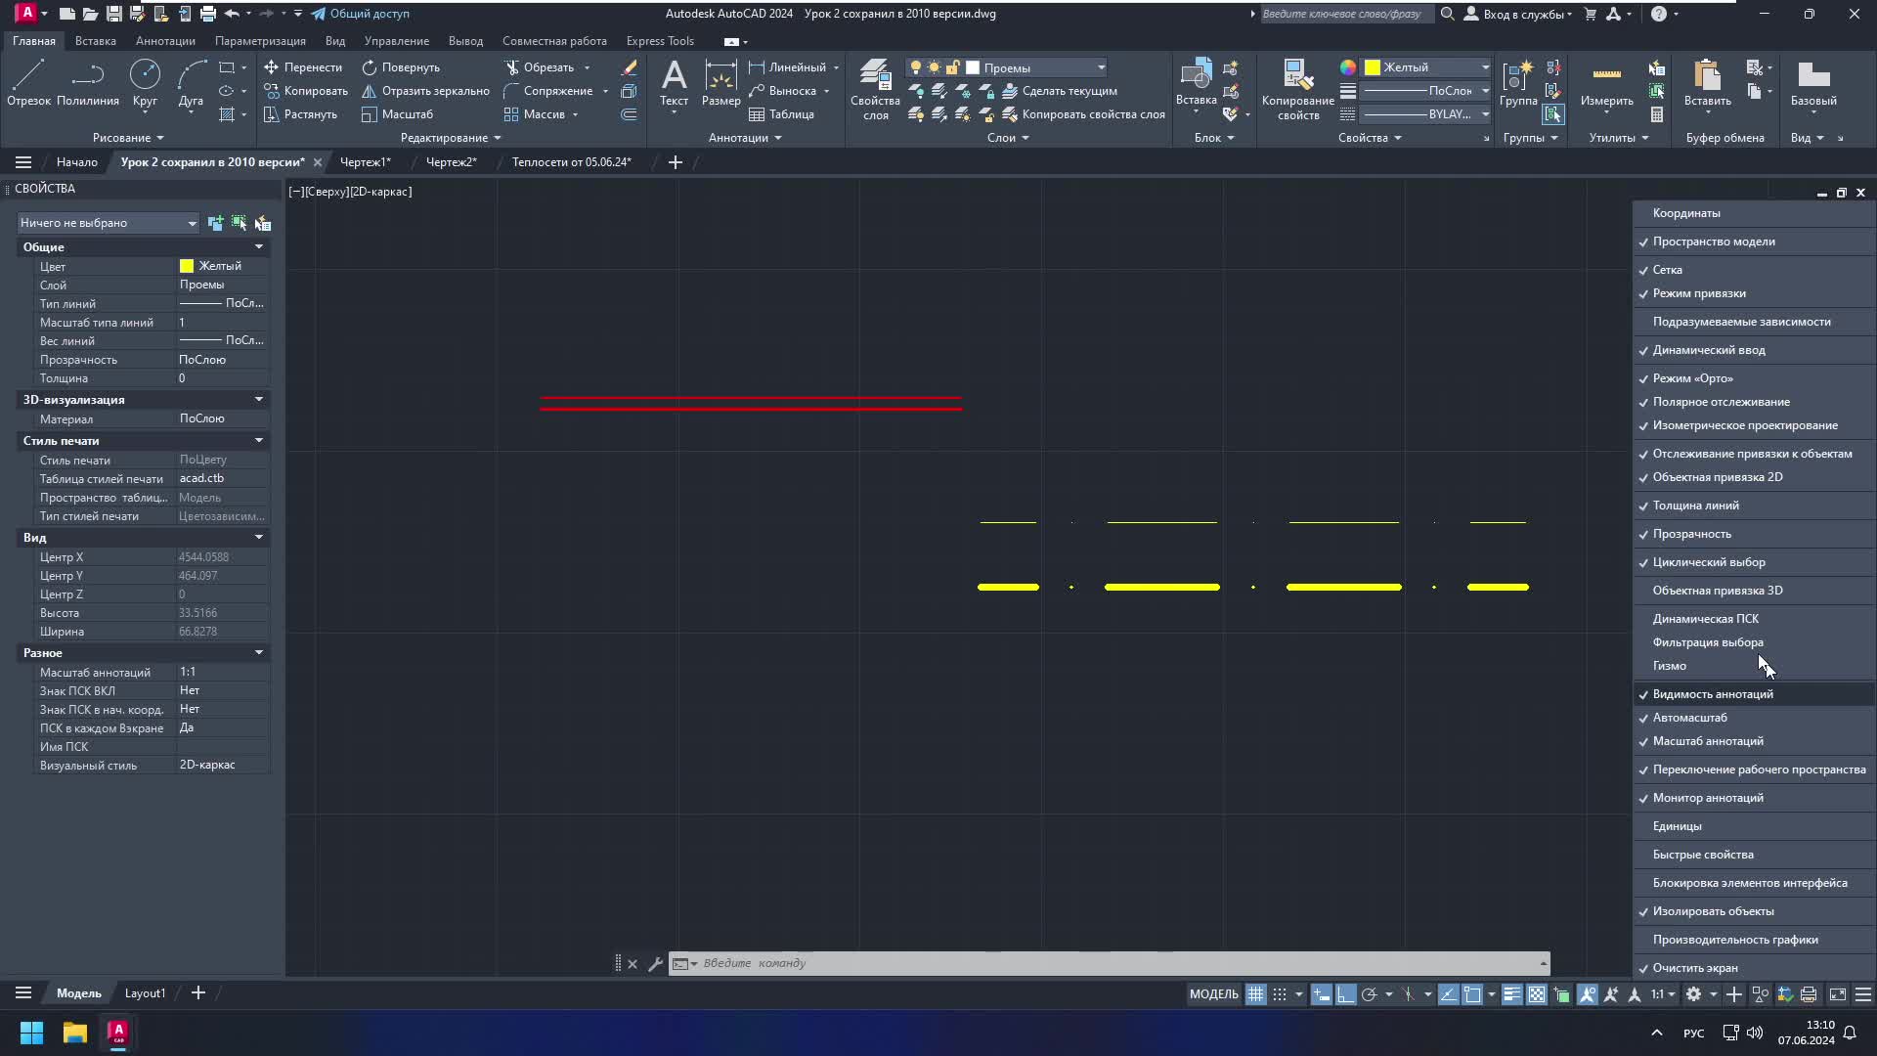Toggle Режим «Орто» menu option
This screenshot has height=1056, width=1877.
click(1754, 378)
